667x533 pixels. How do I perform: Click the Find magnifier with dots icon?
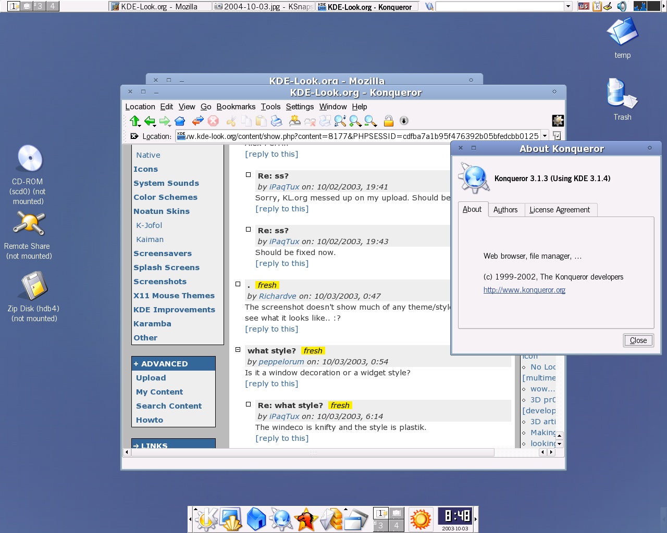(340, 121)
